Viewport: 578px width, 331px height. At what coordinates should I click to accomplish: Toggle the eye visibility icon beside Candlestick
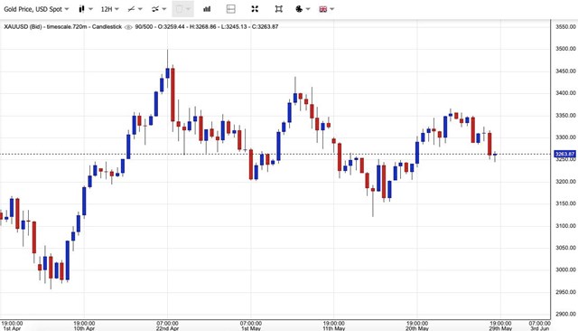128,27
